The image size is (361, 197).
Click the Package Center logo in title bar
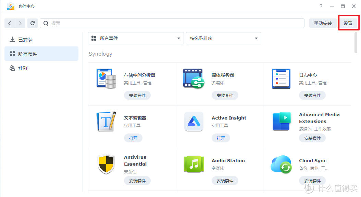11,6
